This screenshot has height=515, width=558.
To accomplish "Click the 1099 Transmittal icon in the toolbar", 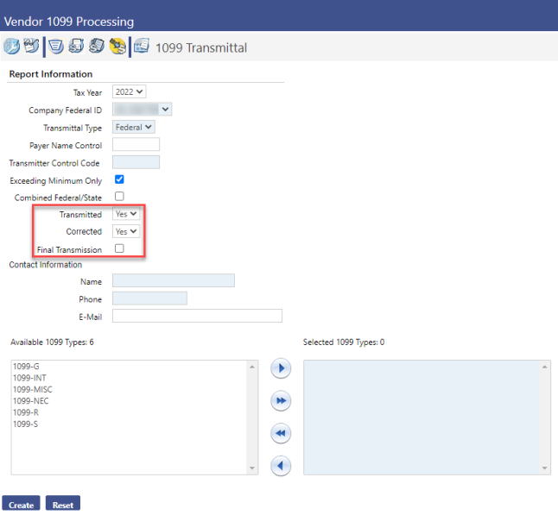I will click(x=142, y=47).
